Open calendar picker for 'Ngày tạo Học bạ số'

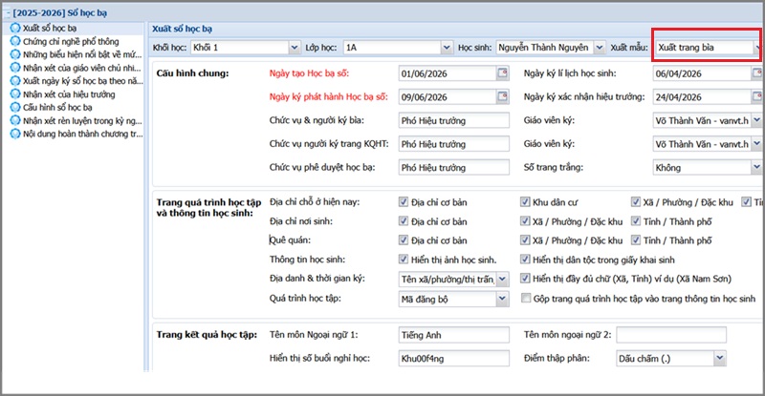503,73
